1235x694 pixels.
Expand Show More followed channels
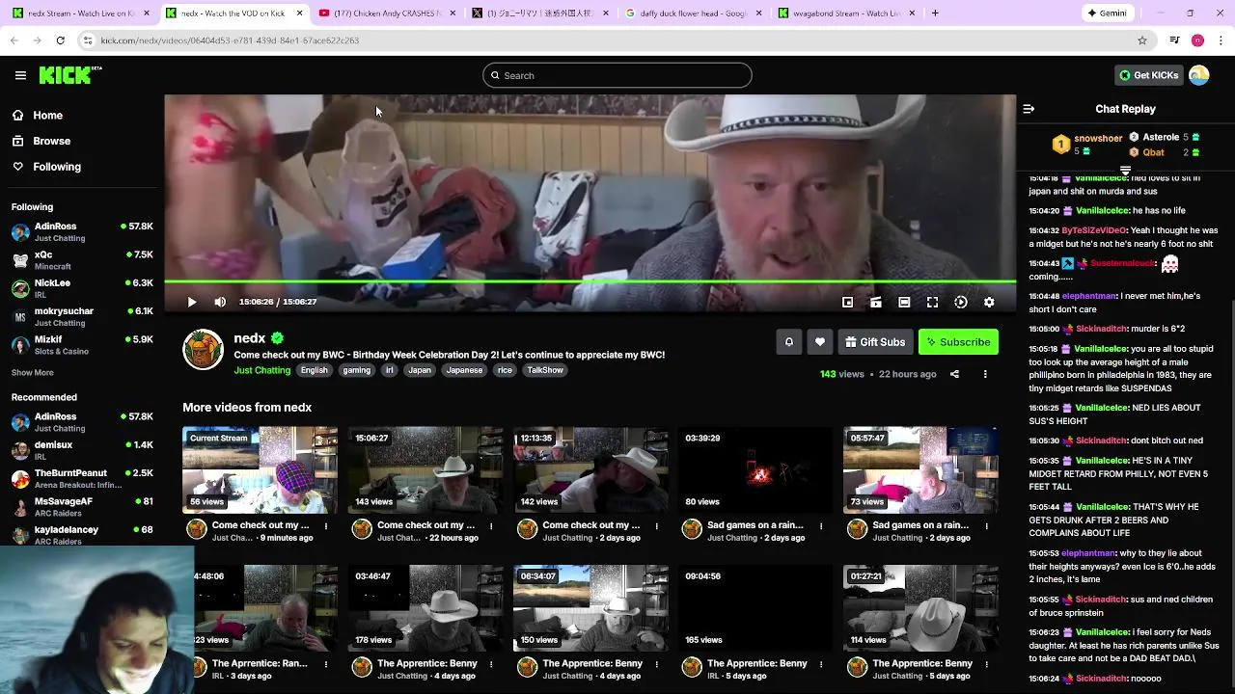tap(33, 372)
